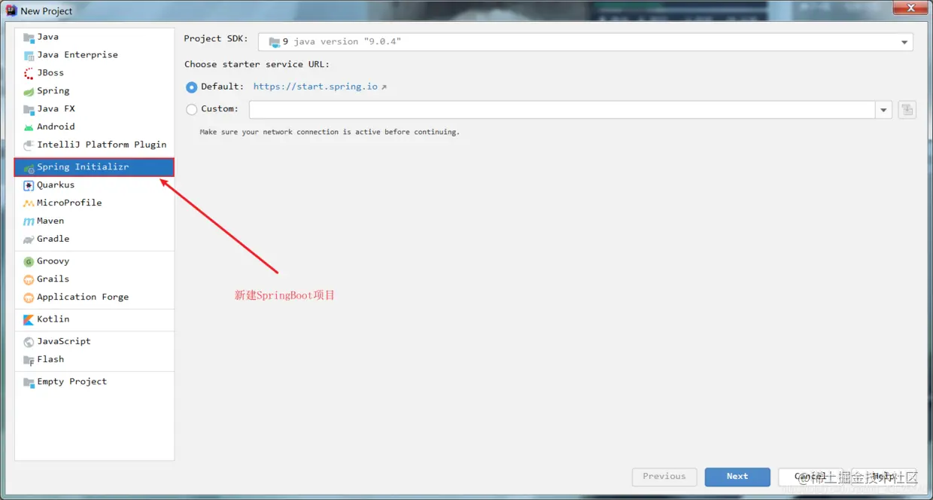The image size is (933, 500).
Task: Click the Application Forge icon
Action: coord(29,297)
